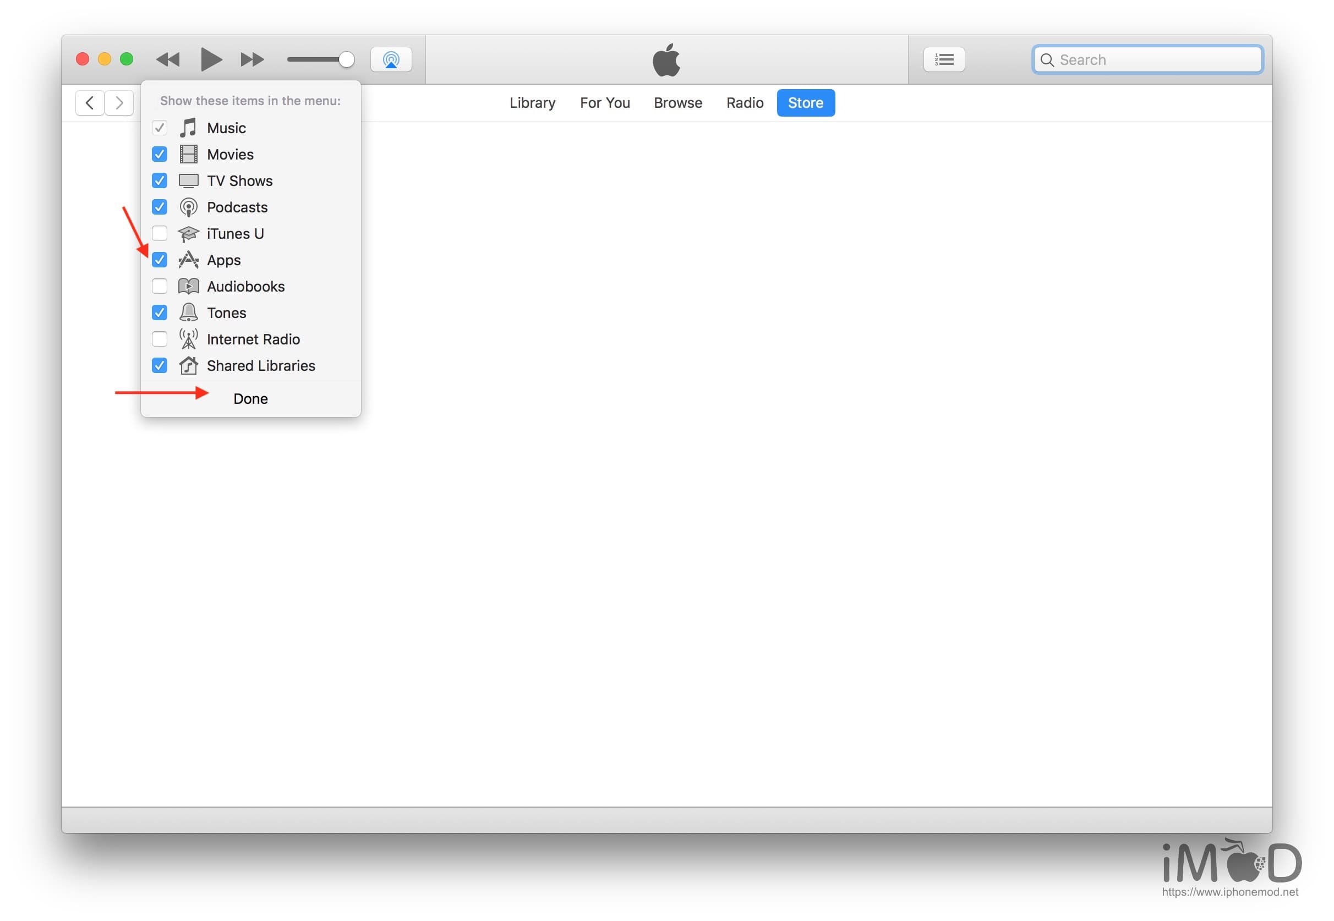Click the back navigation chevron

(x=90, y=103)
